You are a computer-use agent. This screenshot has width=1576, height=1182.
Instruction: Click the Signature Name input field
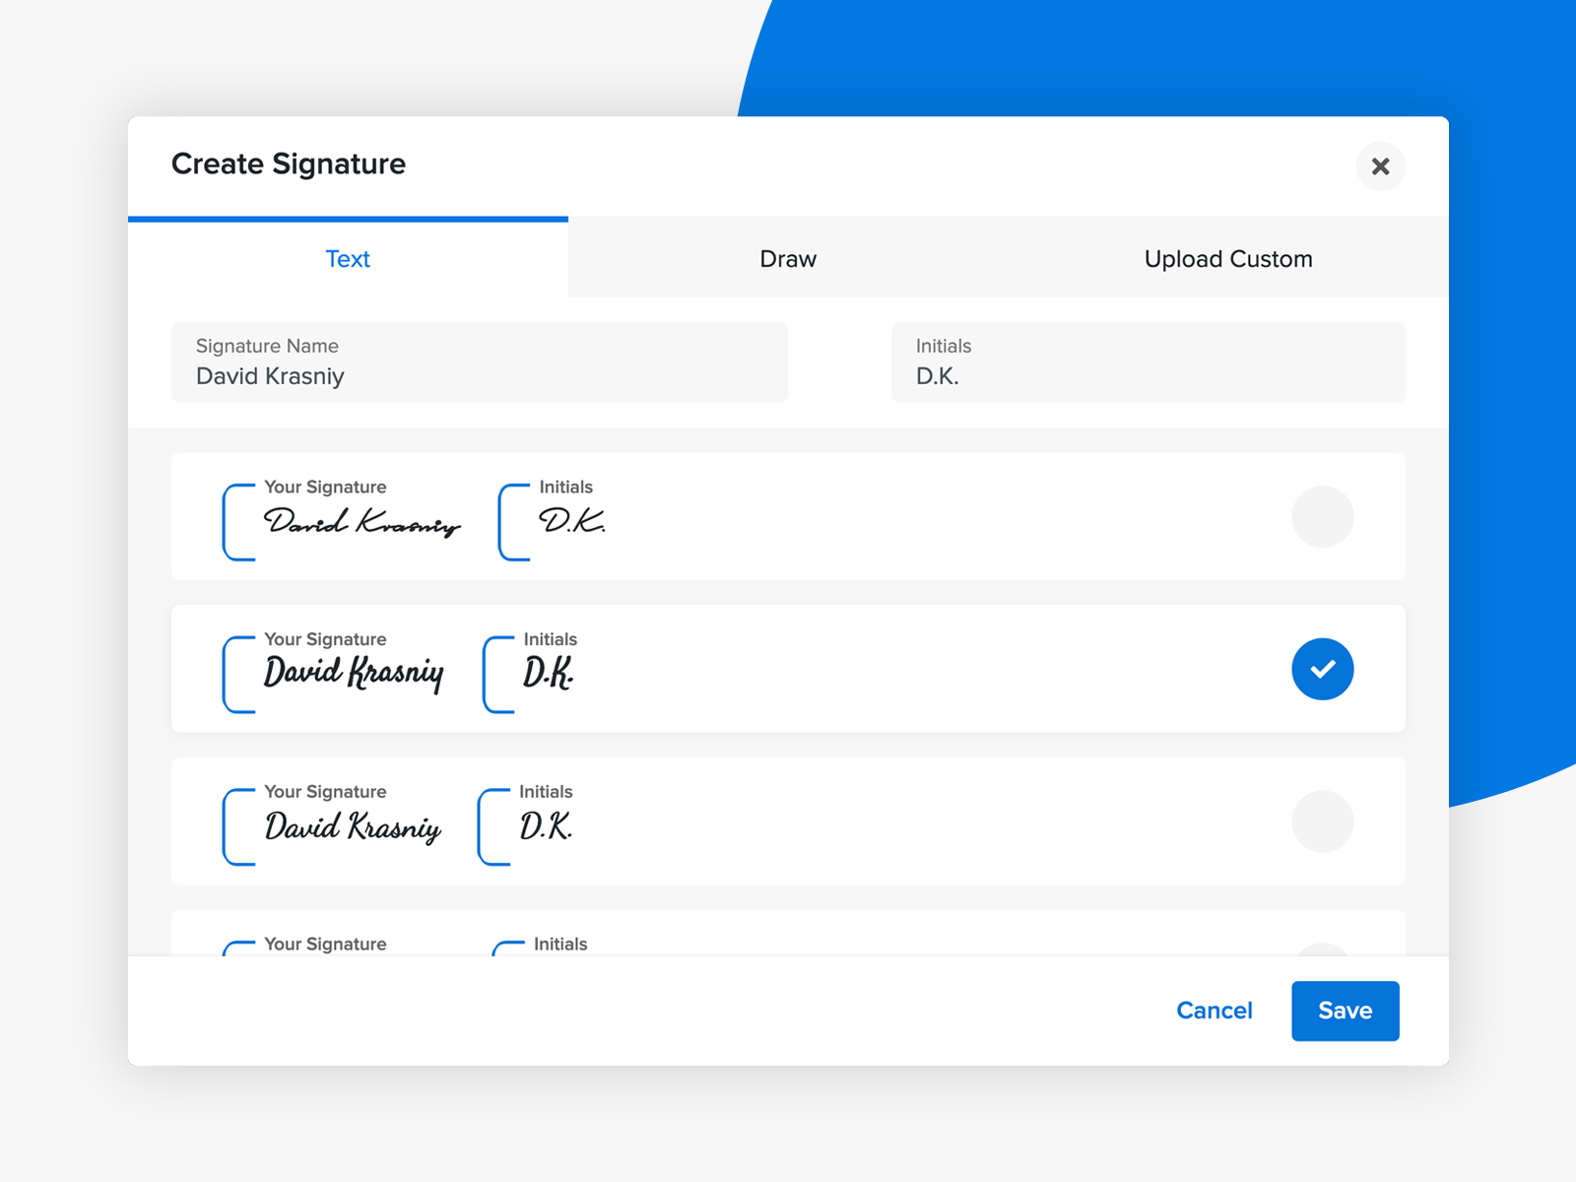479,362
